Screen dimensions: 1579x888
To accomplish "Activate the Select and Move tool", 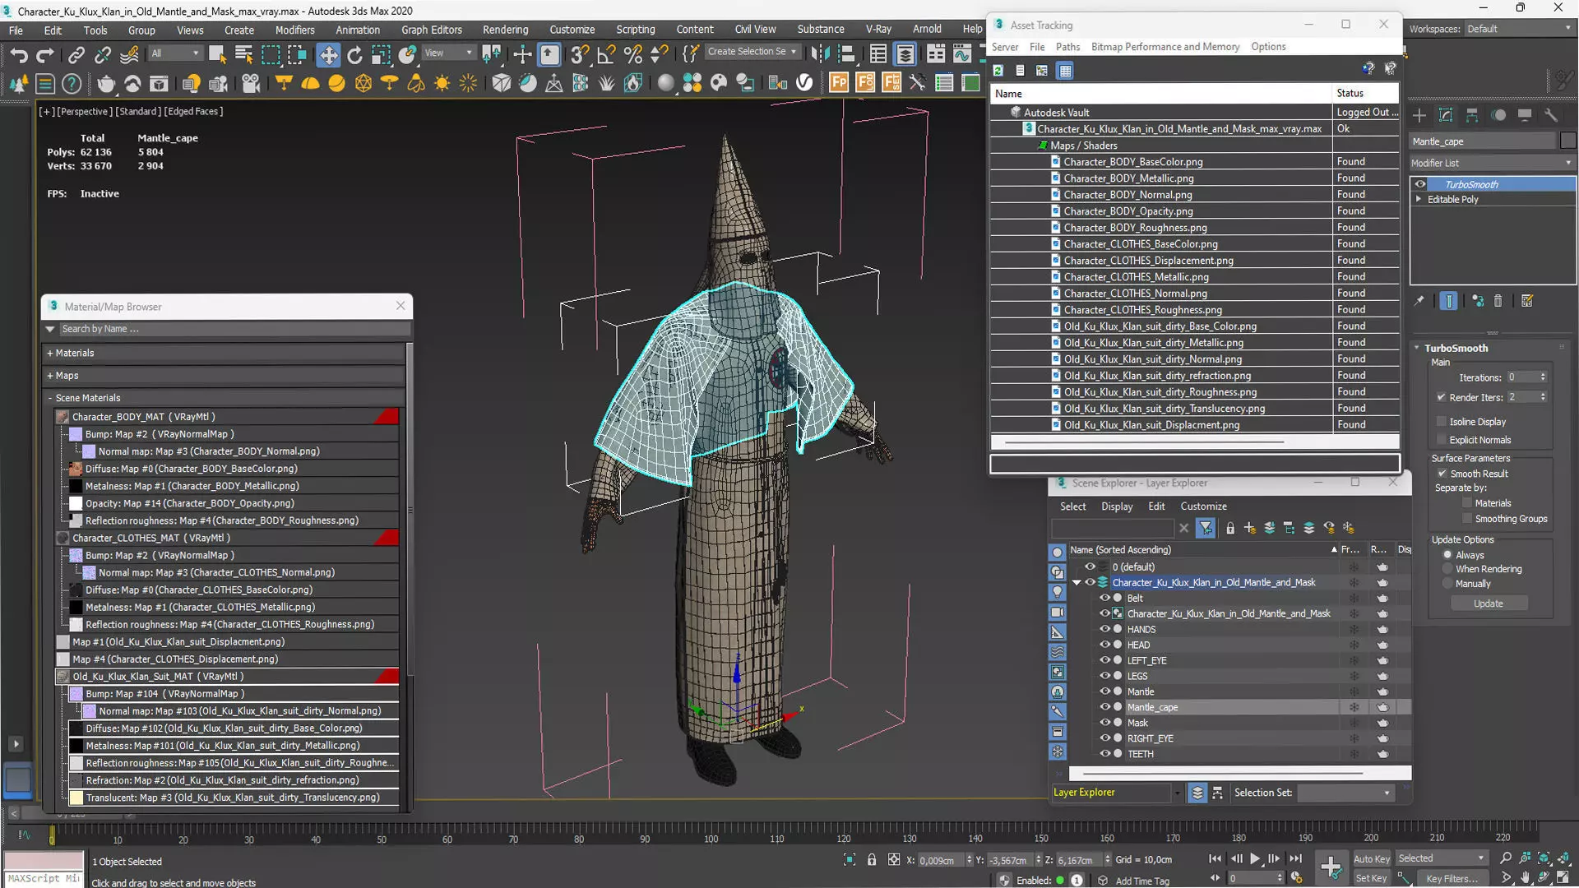I will [x=328, y=55].
